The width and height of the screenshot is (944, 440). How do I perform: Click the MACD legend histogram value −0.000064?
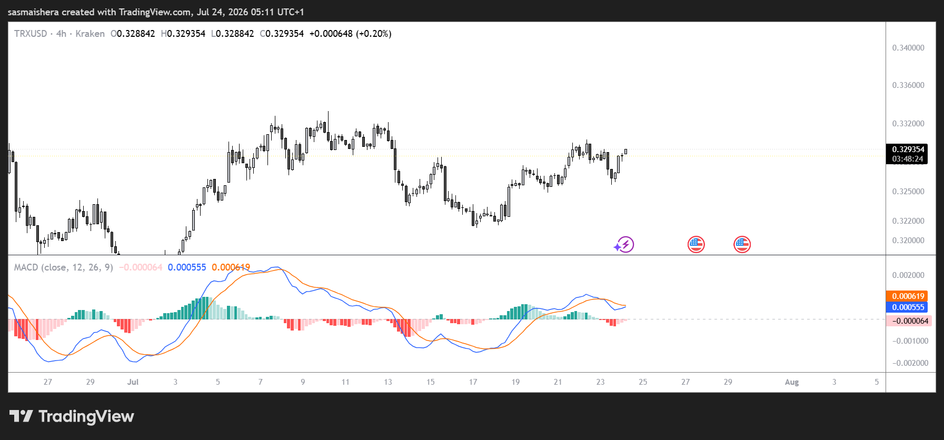[141, 267]
